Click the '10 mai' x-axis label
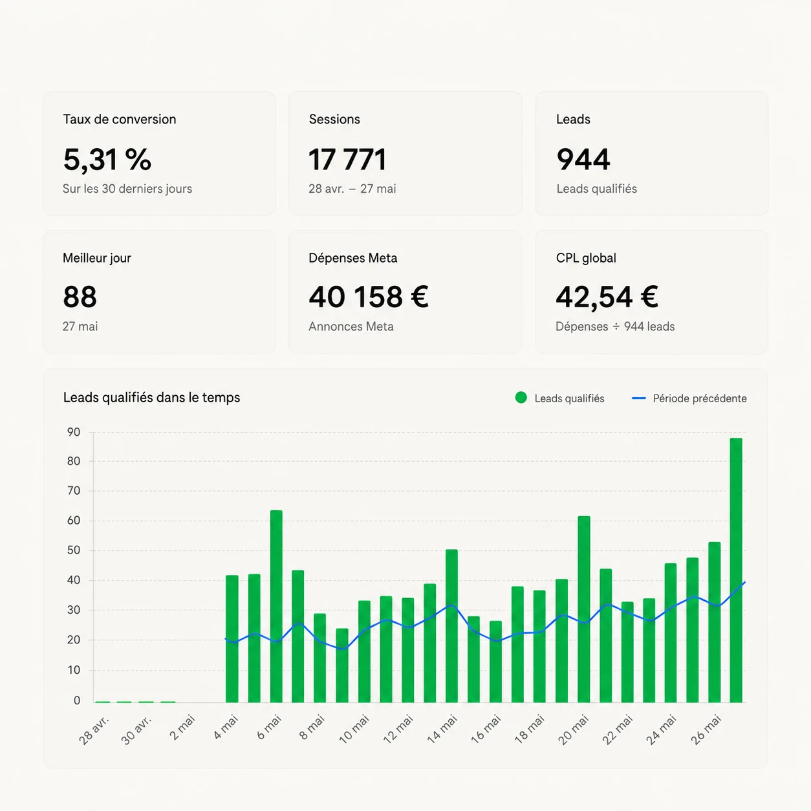 click(x=355, y=728)
